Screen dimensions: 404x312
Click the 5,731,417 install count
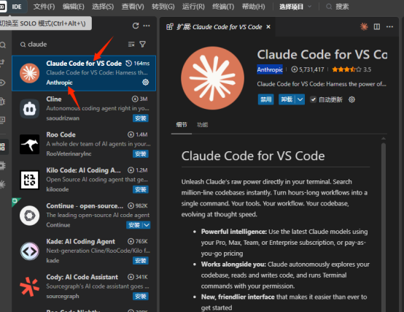[308, 69]
